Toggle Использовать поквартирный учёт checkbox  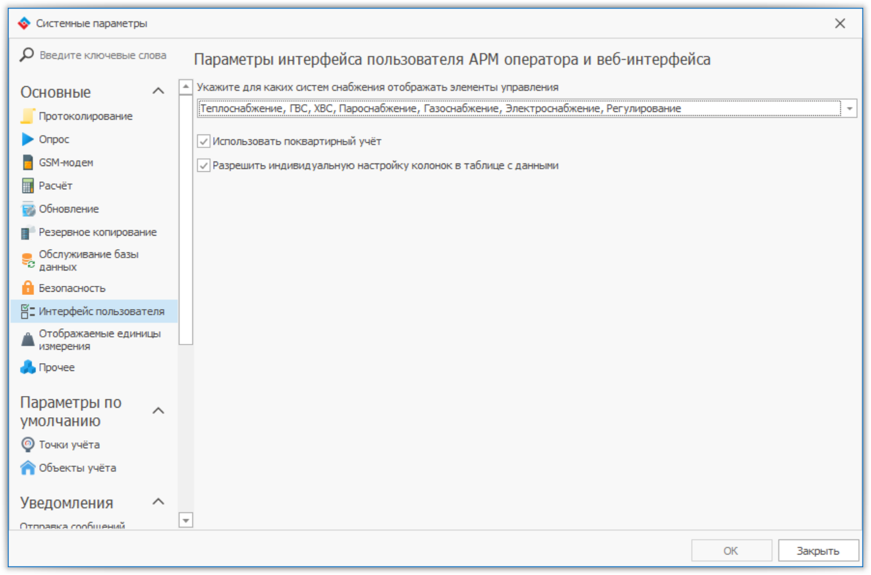point(203,141)
